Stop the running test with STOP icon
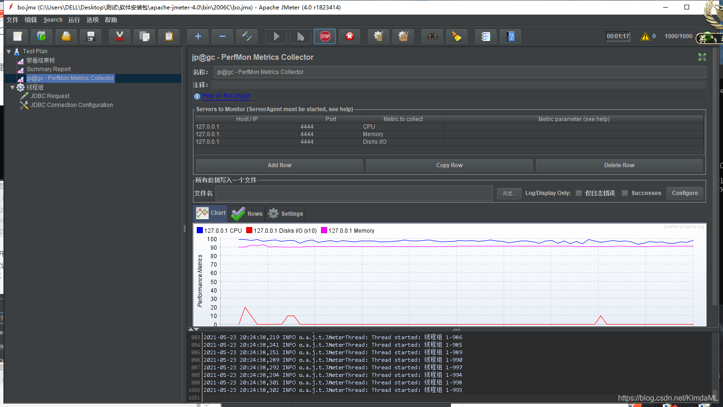 pos(325,36)
